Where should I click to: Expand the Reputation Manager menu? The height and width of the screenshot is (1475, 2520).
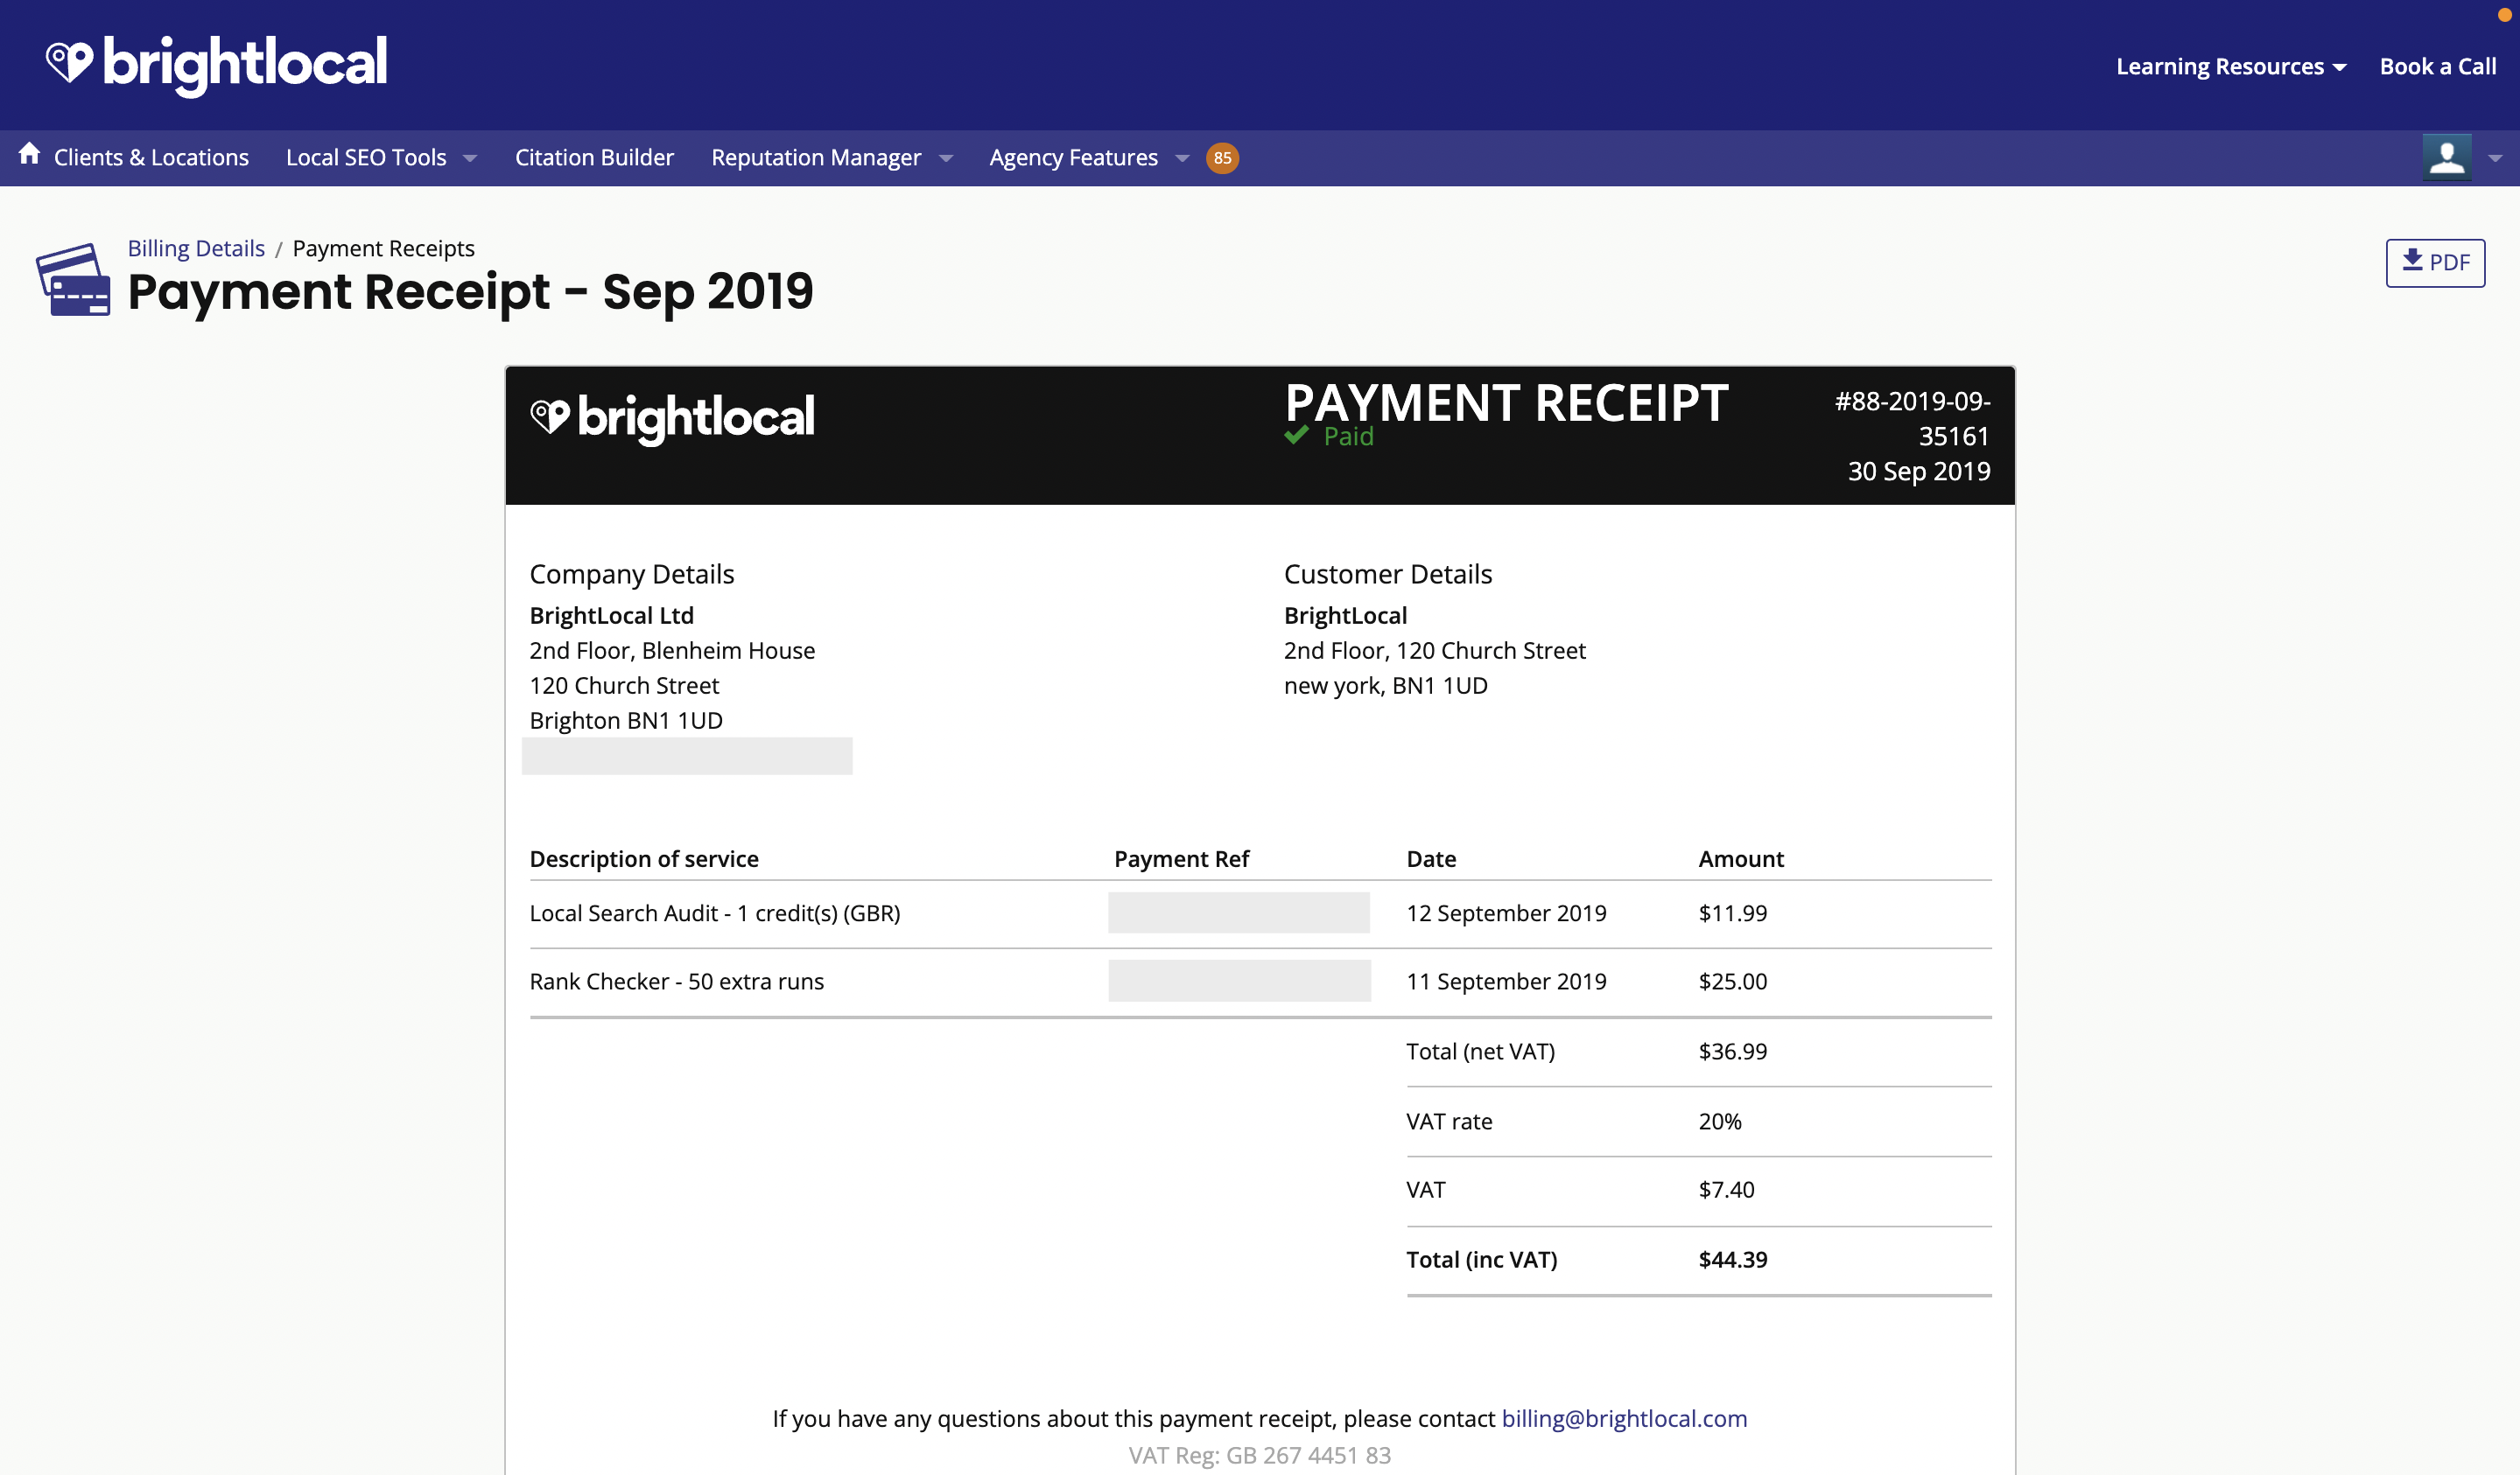[x=832, y=157]
